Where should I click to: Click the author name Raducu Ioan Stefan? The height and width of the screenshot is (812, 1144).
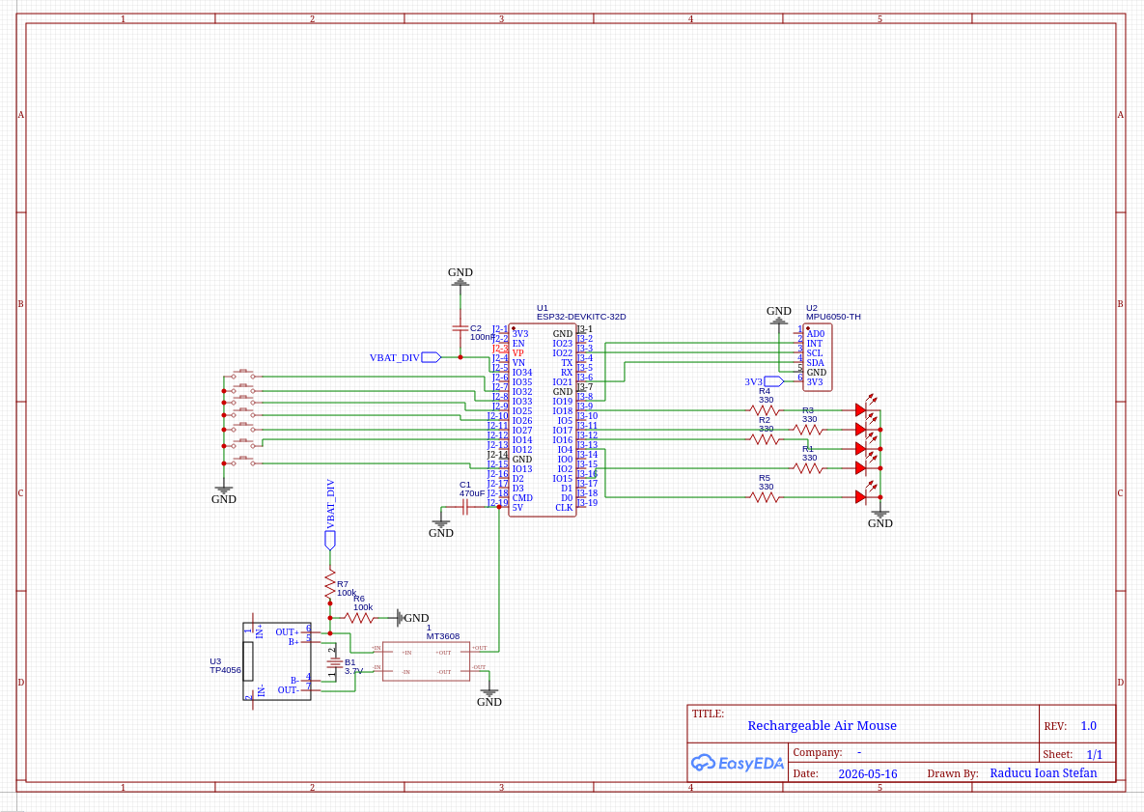1044,772
